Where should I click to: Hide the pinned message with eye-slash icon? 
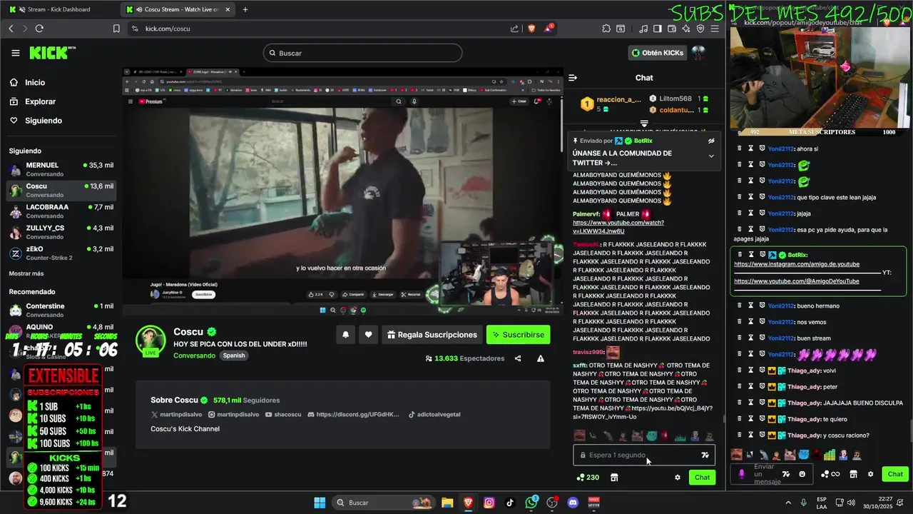[711, 141]
